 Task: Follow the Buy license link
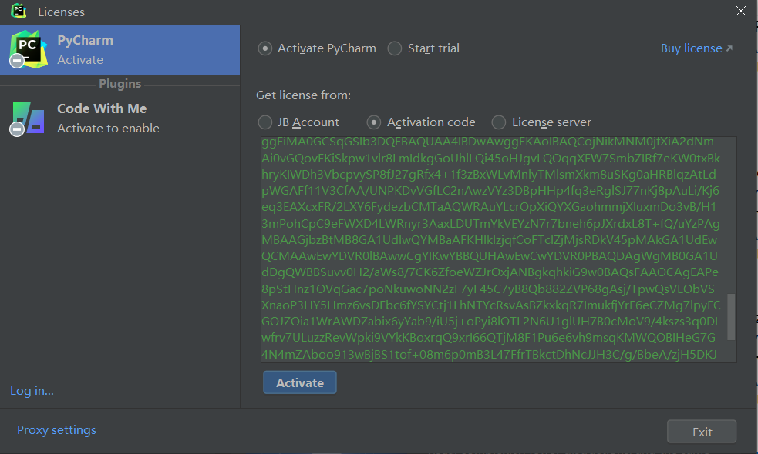pos(691,48)
